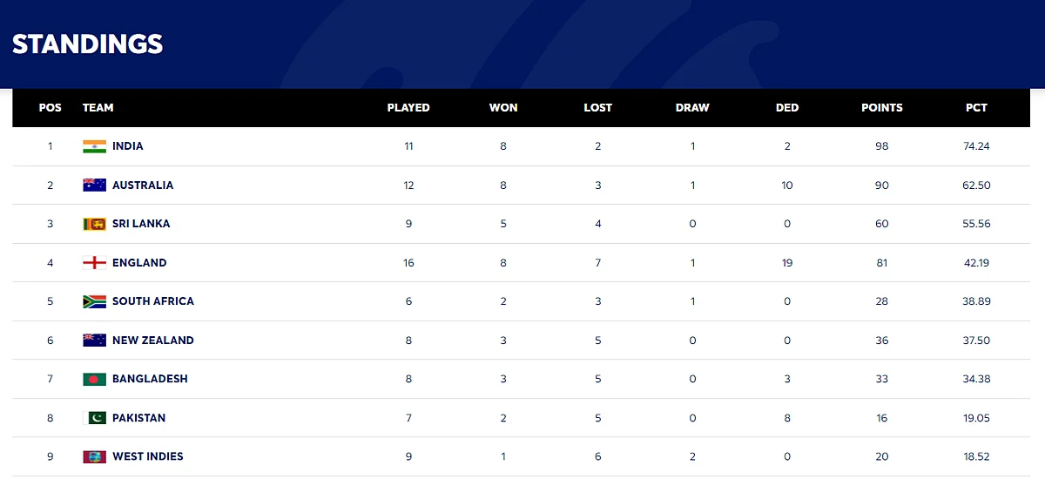Click the Australia flag icon

[x=94, y=185]
